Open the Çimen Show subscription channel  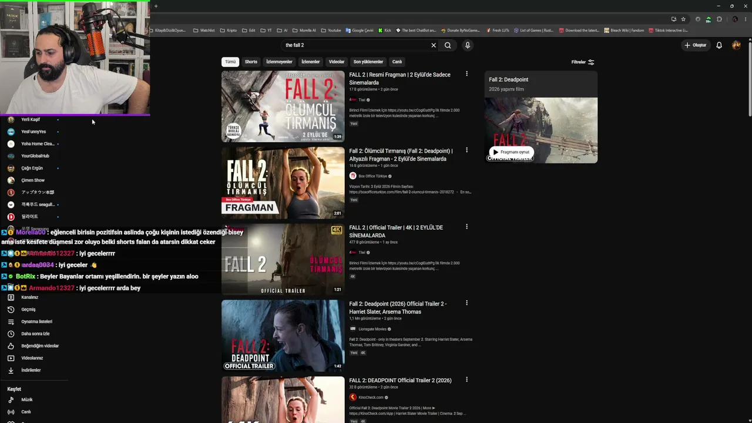coord(32,180)
